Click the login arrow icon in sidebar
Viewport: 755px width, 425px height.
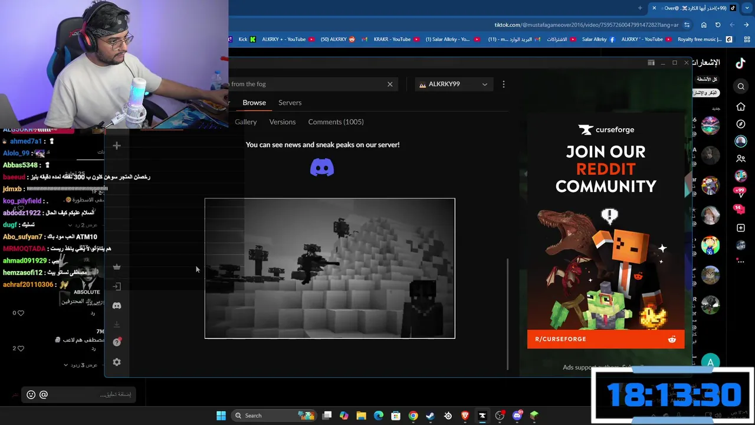click(117, 286)
